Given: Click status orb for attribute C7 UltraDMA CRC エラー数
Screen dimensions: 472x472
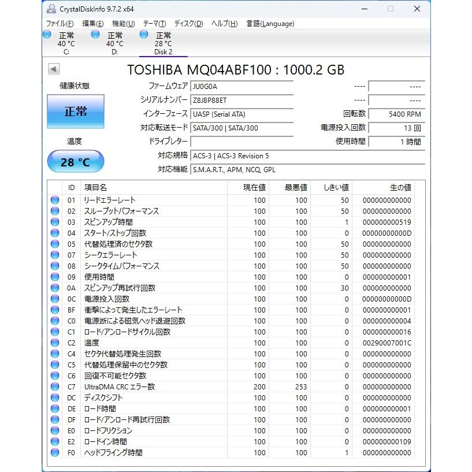Looking at the screenshot, I should point(55,387).
